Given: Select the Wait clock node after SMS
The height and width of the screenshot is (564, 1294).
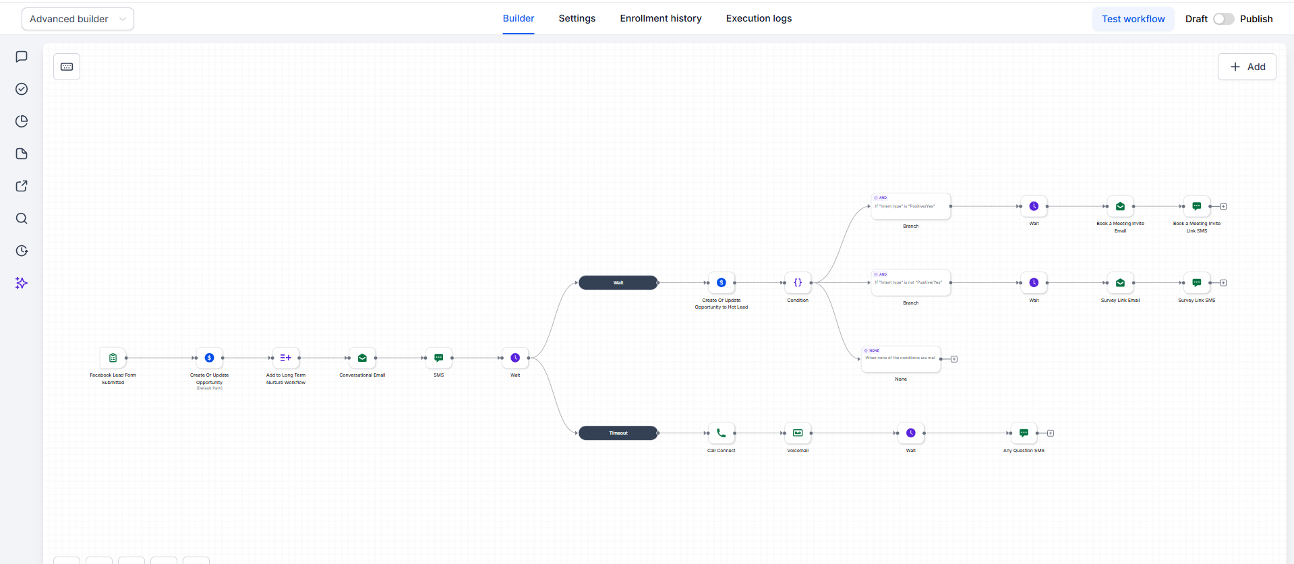Looking at the screenshot, I should point(515,358).
